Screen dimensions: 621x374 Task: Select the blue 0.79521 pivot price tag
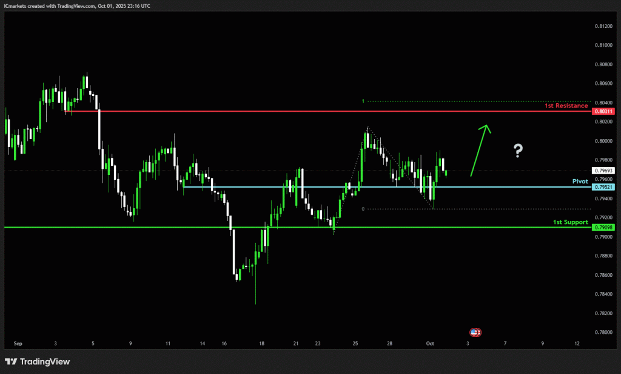click(604, 187)
